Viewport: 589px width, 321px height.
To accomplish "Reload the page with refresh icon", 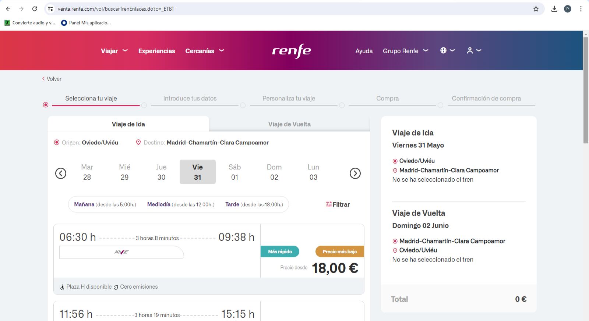I will [x=34, y=9].
